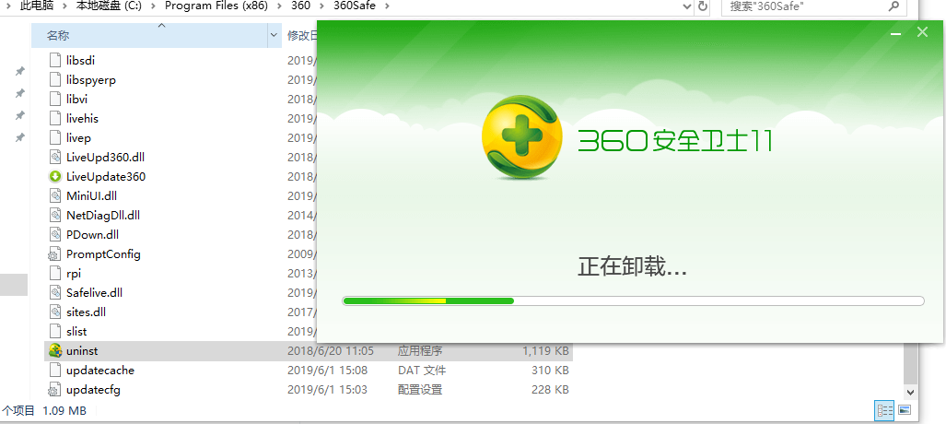Select the updatecfg configuration file icon
This screenshot has height=424, width=946.
click(55, 390)
